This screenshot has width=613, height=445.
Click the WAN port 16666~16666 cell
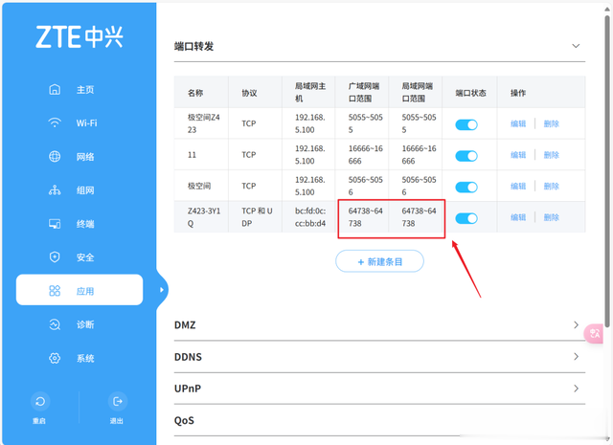tap(362, 155)
